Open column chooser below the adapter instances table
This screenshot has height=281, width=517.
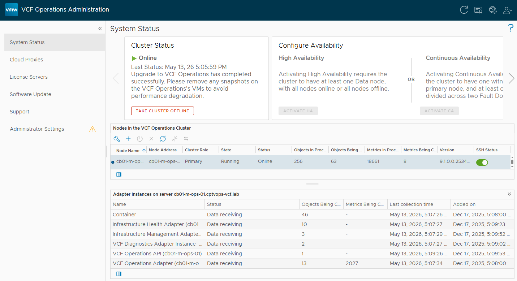click(119, 274)
